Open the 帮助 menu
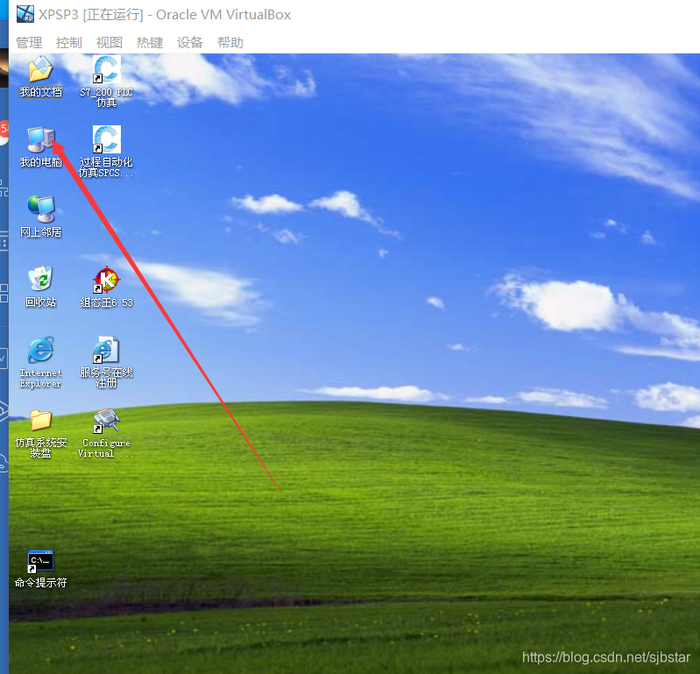The height and width of the screenshot is (674, 700). click(230, 43)
